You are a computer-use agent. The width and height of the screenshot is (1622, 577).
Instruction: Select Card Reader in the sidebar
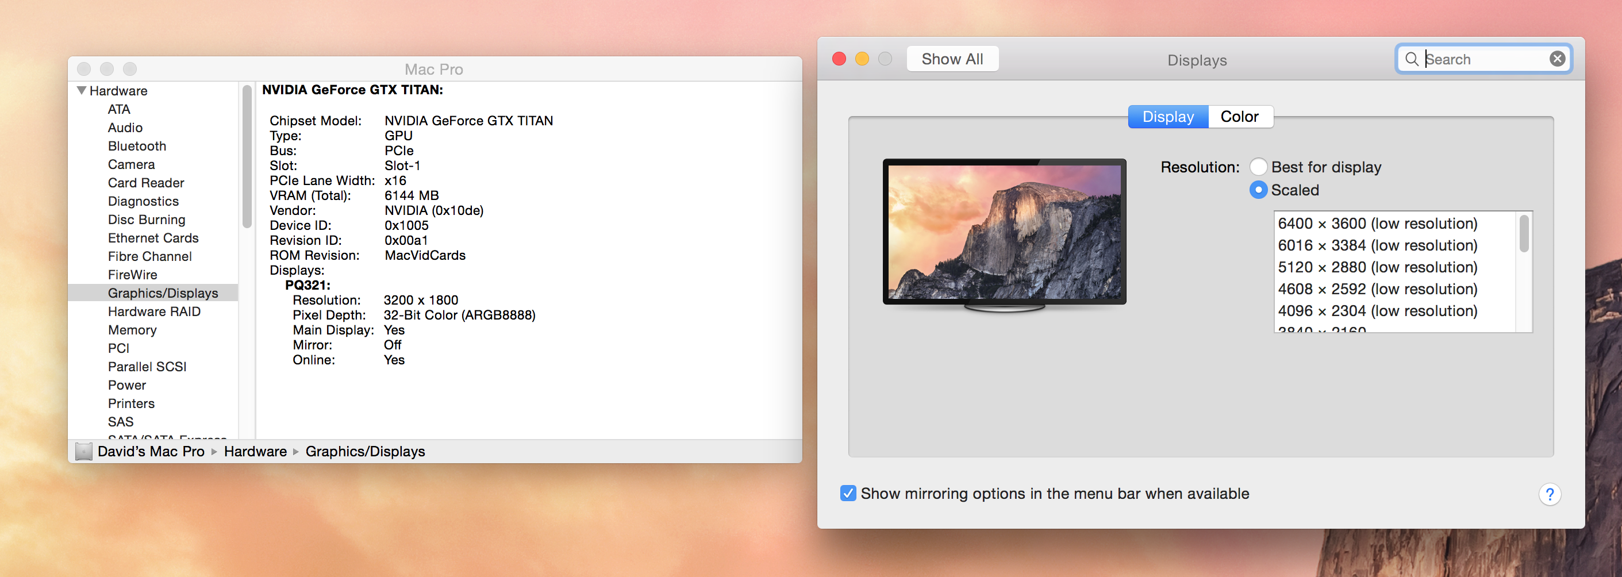[145, 183]
